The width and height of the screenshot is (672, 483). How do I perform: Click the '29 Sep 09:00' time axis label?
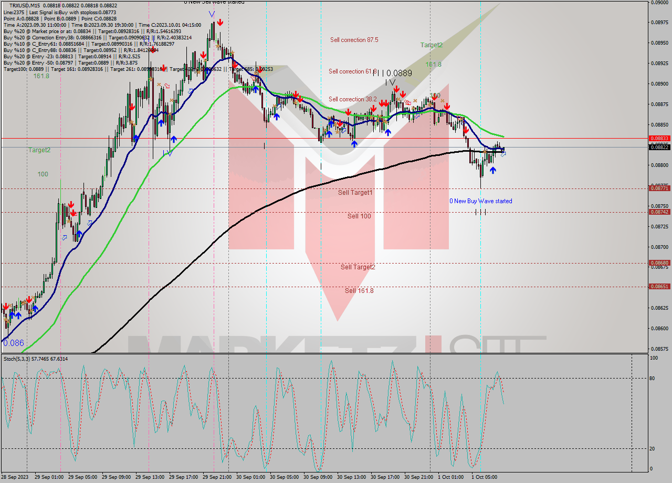115,477
